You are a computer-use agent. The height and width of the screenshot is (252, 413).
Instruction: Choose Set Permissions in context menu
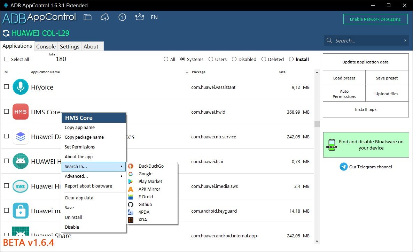click(94, 147)
